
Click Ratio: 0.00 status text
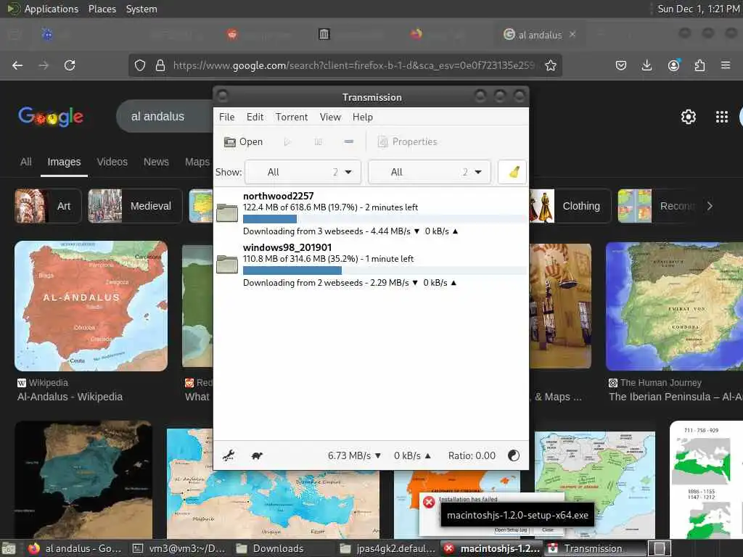point(472,455)
